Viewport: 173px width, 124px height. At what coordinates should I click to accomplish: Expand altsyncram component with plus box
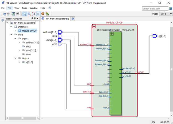click(x=112, y=34)
